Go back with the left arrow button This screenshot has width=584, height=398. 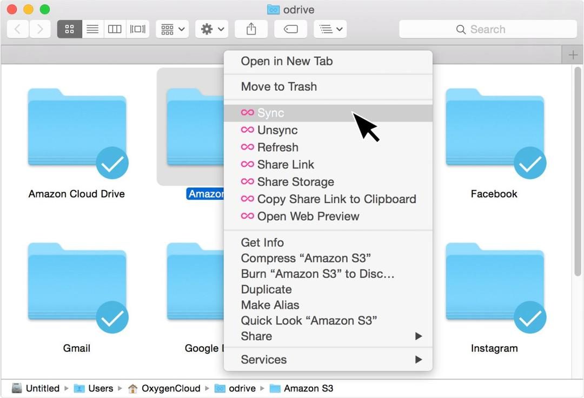[x=17, y=29]
